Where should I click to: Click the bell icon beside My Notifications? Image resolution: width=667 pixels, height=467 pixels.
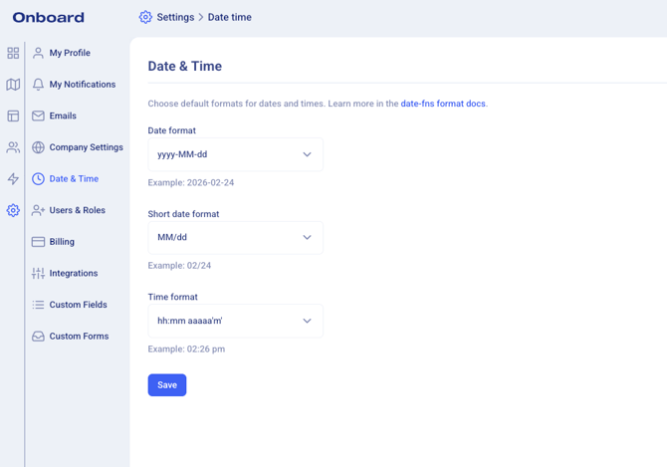click(x=38, y=85)
